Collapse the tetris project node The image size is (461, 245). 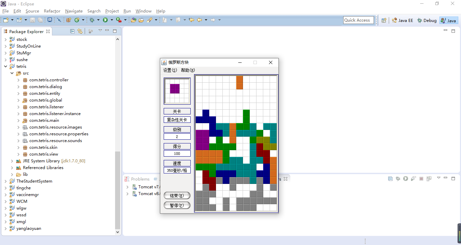click(5, 66)
